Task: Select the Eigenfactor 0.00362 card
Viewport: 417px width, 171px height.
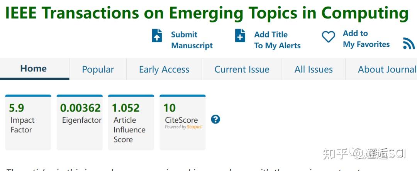Action: 80,122
